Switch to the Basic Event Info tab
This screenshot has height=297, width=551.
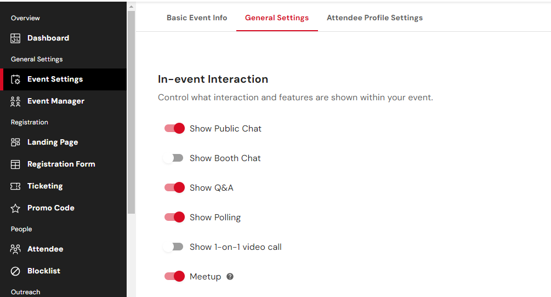197,18
